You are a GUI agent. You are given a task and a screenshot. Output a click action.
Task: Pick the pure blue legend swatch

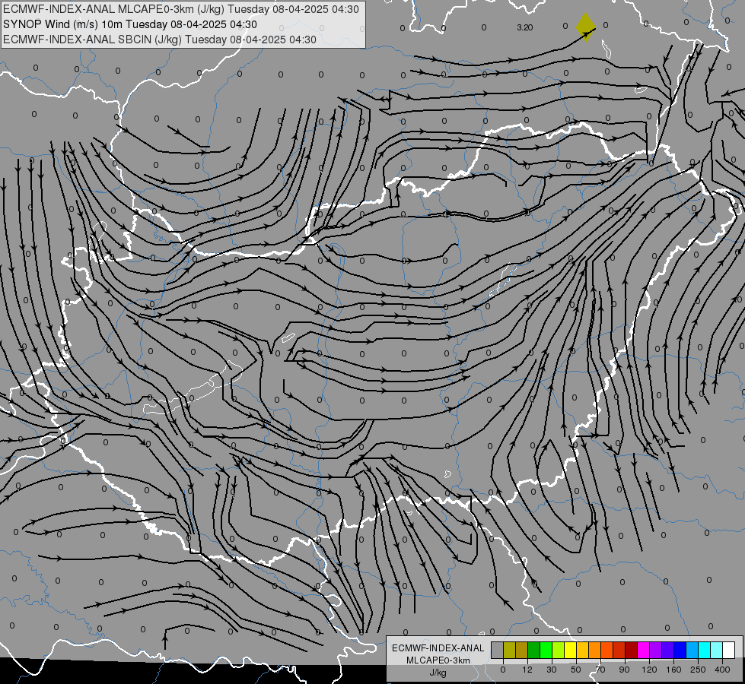(x=680, y=650)
